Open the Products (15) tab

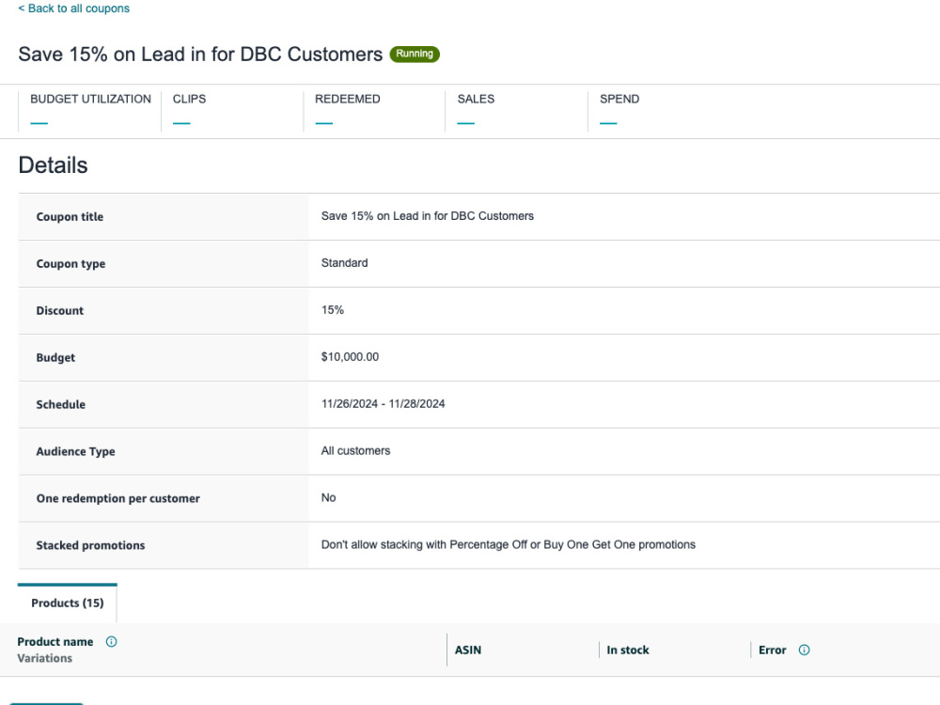[x=67, y=603]
